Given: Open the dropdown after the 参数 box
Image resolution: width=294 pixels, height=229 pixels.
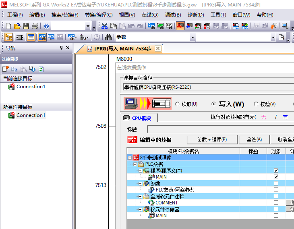Looking at the screenshot, I should pyautogui.click(x=273, y=37).
